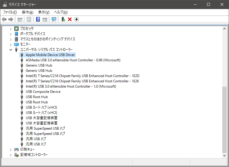Select the first USB ルート ハブ (xHCI)
The height and width of the screenshot is (167, 229).
41,107
